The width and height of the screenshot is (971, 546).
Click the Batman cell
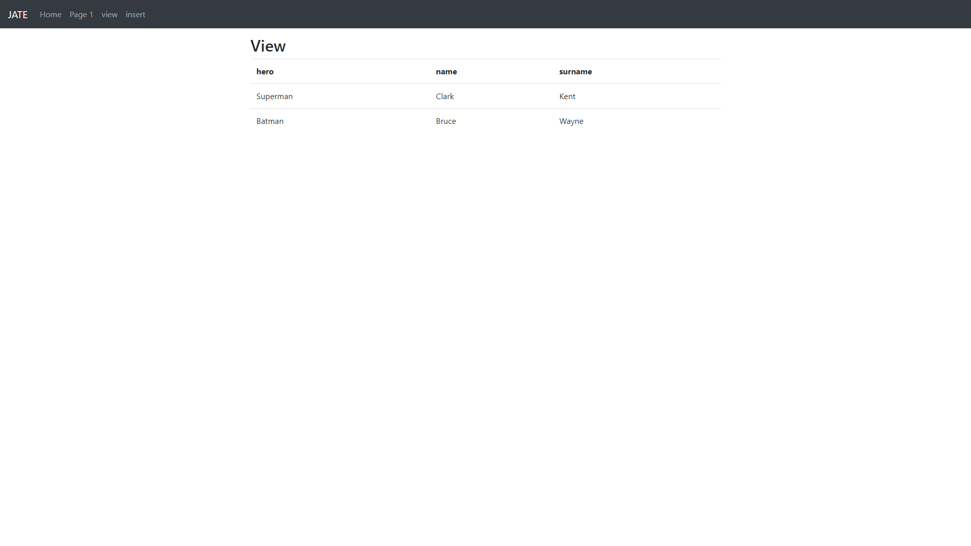point(340,121)
